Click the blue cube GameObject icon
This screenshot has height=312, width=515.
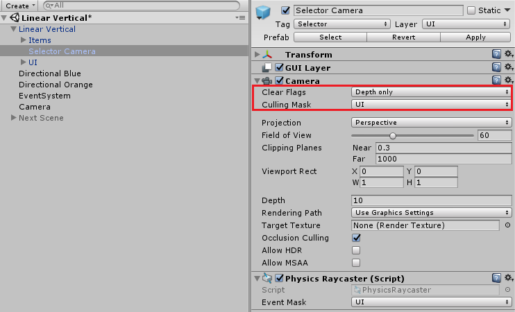[263, 12]
